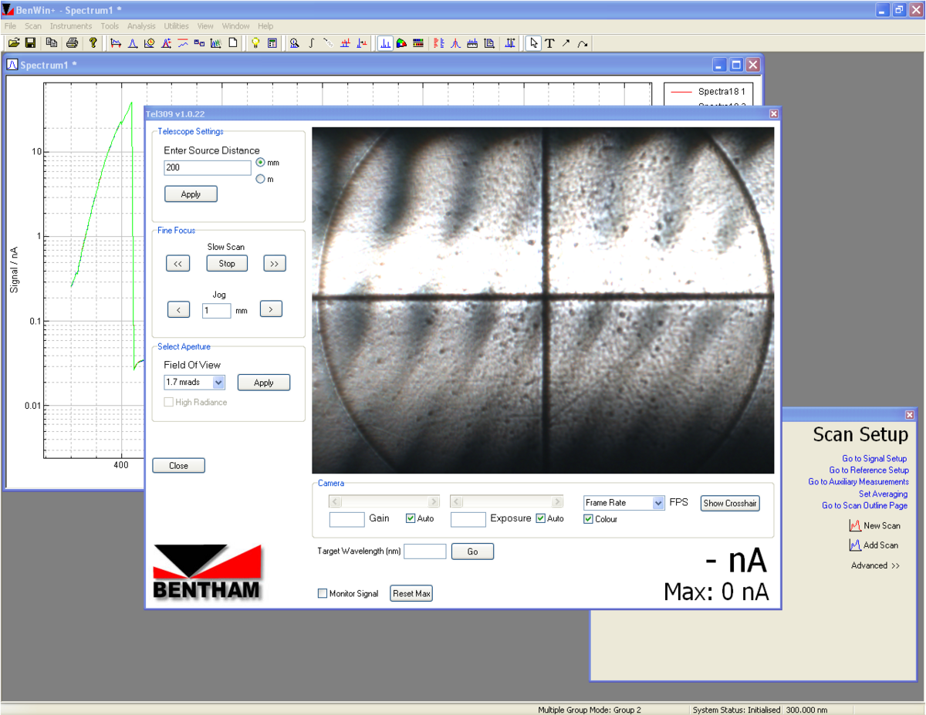
Task: Expand the Advanced >> section
Action: [x=875, y=565]
